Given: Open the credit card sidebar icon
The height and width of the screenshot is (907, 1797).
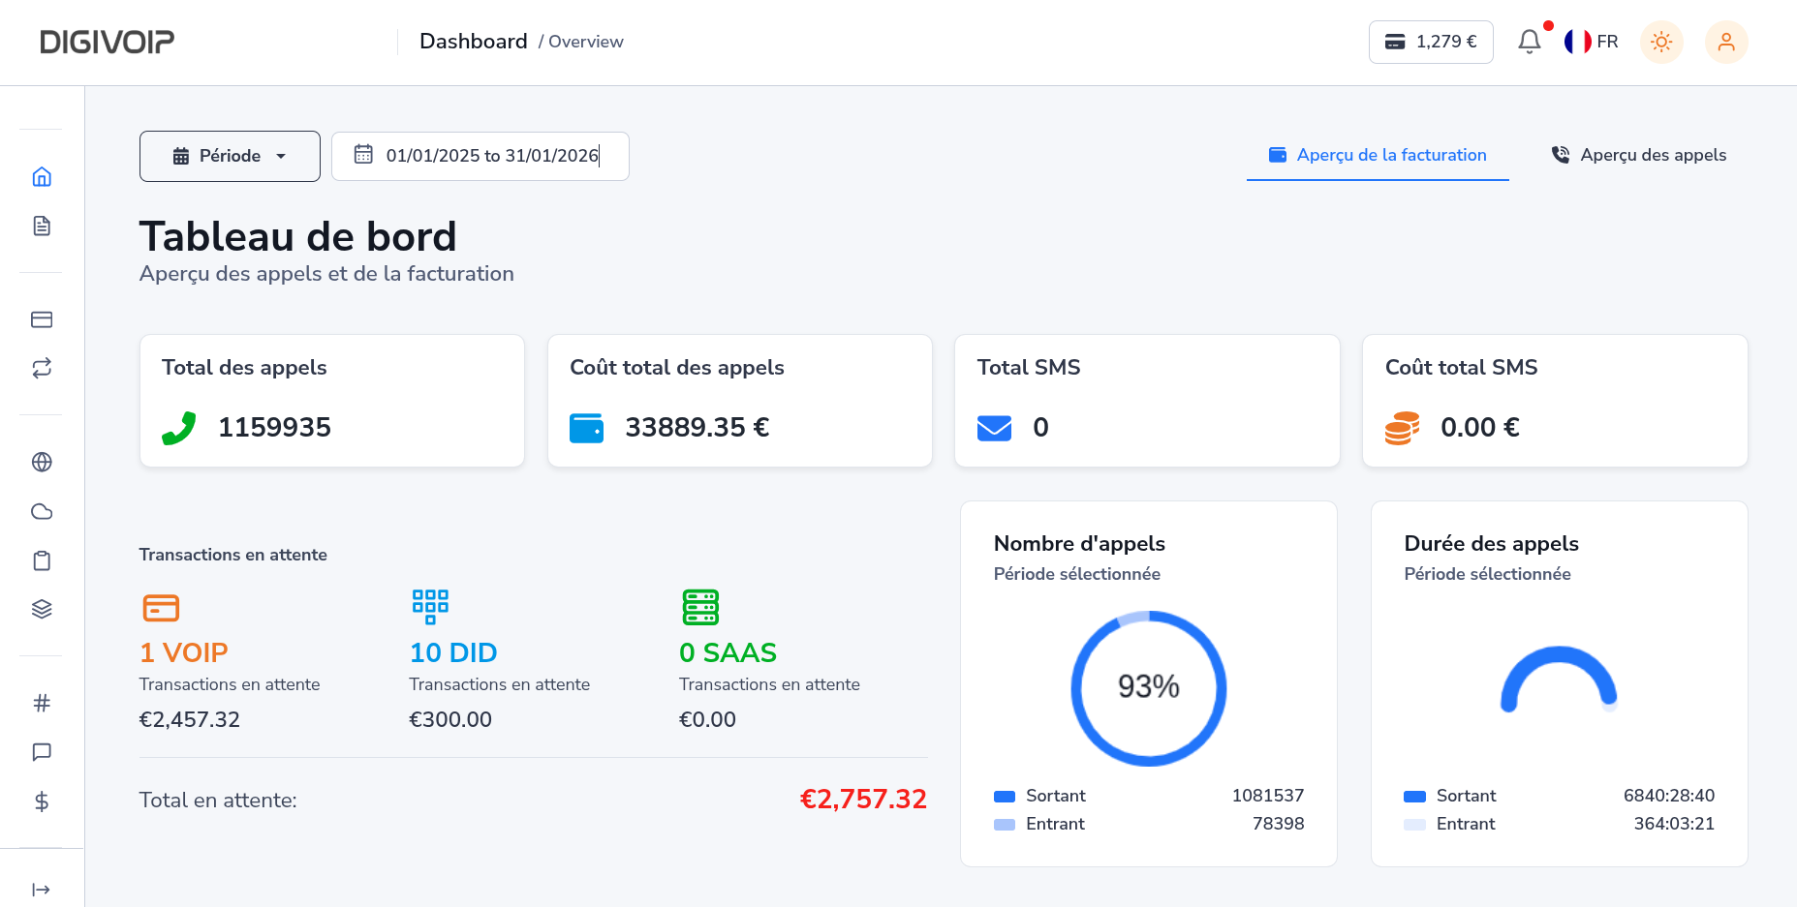Looking at the screenshot, I should pyautogui.click(x=42, y=319).
